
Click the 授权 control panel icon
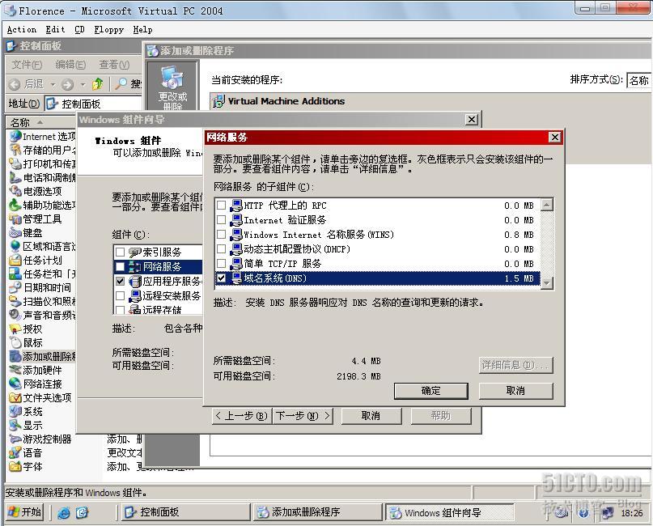click(x=15, y=329)
